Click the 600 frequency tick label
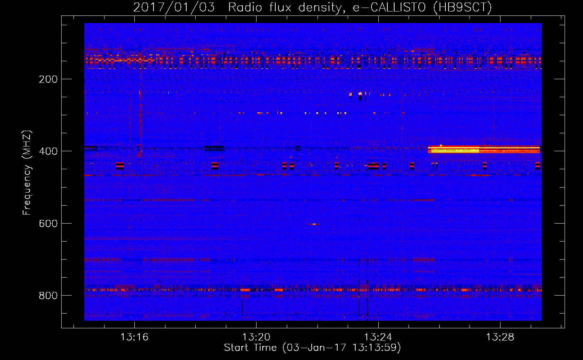 point(48,224)
